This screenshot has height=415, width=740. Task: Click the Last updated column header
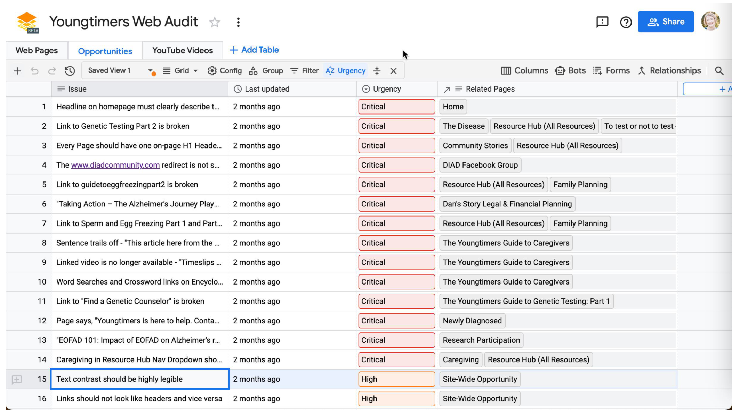(292, 89)
